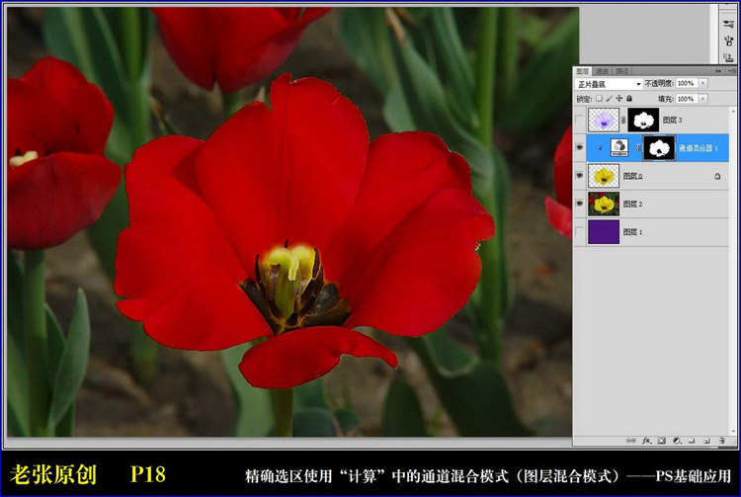Hide the 图层 0 layer eye
This screenshot has height=497, width=741.
(x=580, y=176)
